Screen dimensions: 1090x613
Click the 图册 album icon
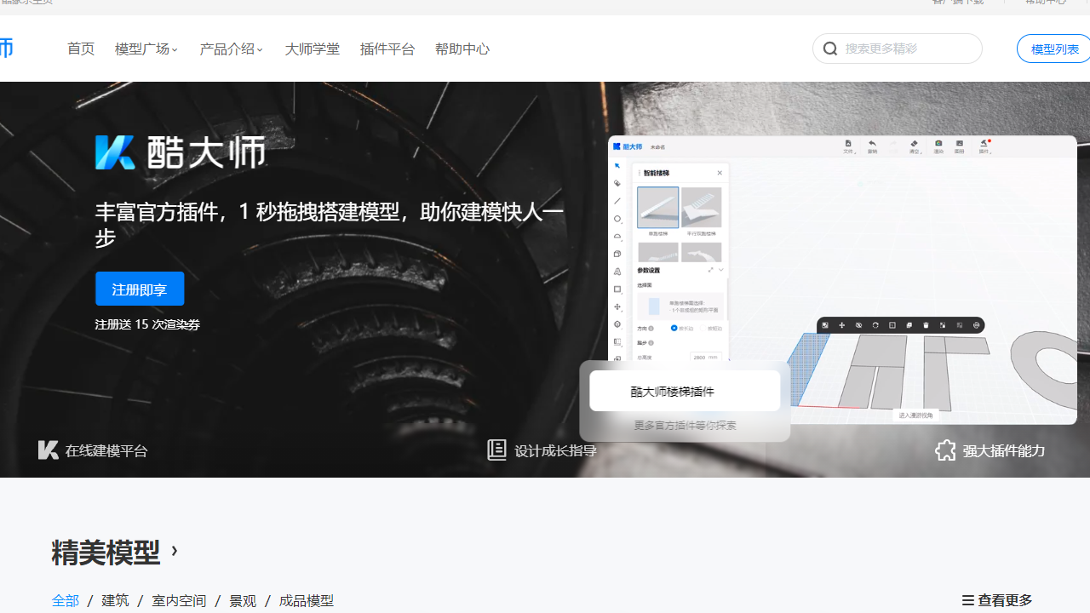pos(960,143)
